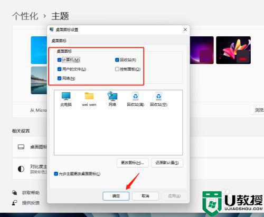This screenshot has height=217, width=264.
Task: Open the 获取帮助 link
Action: coord(31,193)
